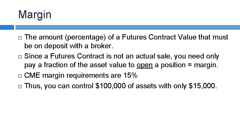Click the word "broker." in first bullet
Image resolution: width=240 pixels, height=135 pixels.
pyautogui.click(x=102, y=46)
